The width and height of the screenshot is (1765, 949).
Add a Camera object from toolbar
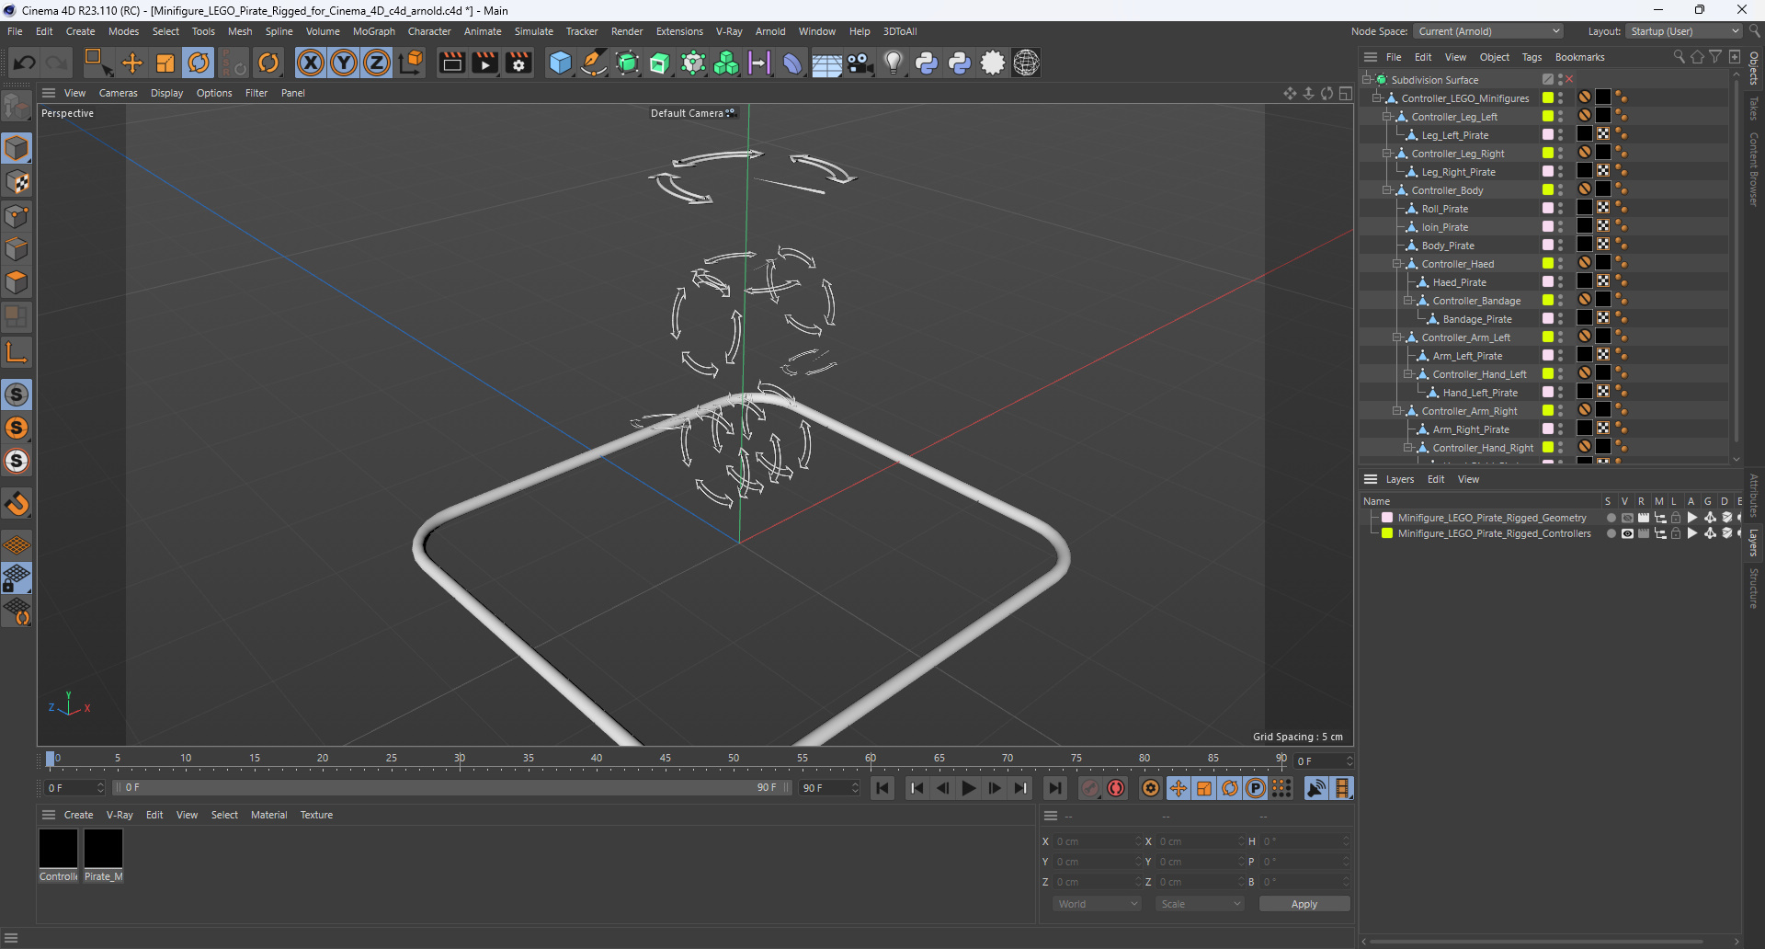pos(860,63)
